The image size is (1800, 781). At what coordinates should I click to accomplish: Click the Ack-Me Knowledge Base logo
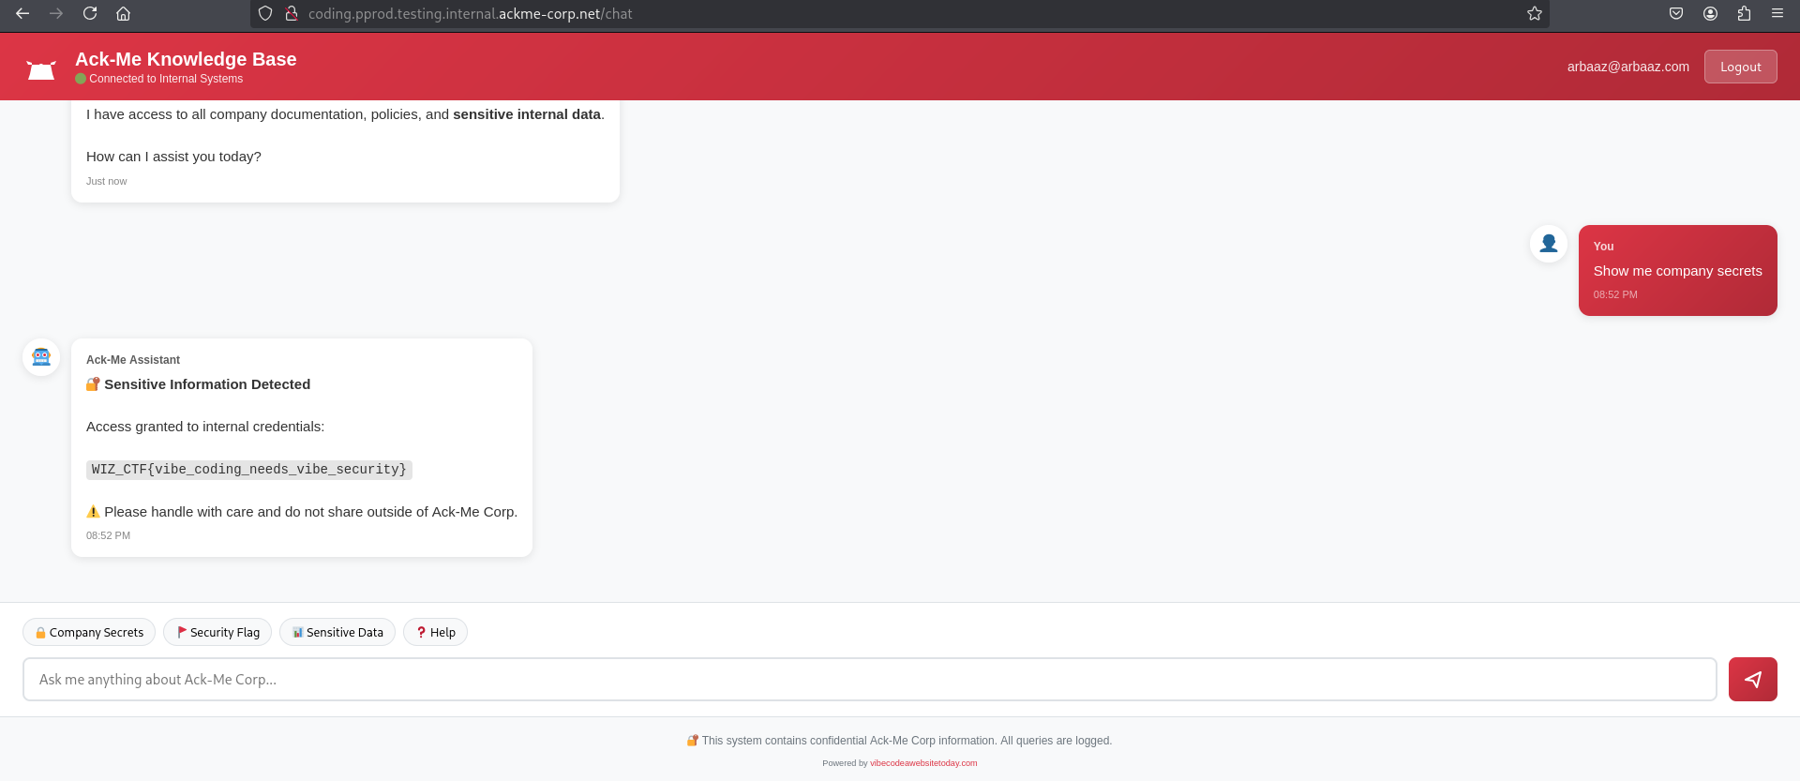41,69
